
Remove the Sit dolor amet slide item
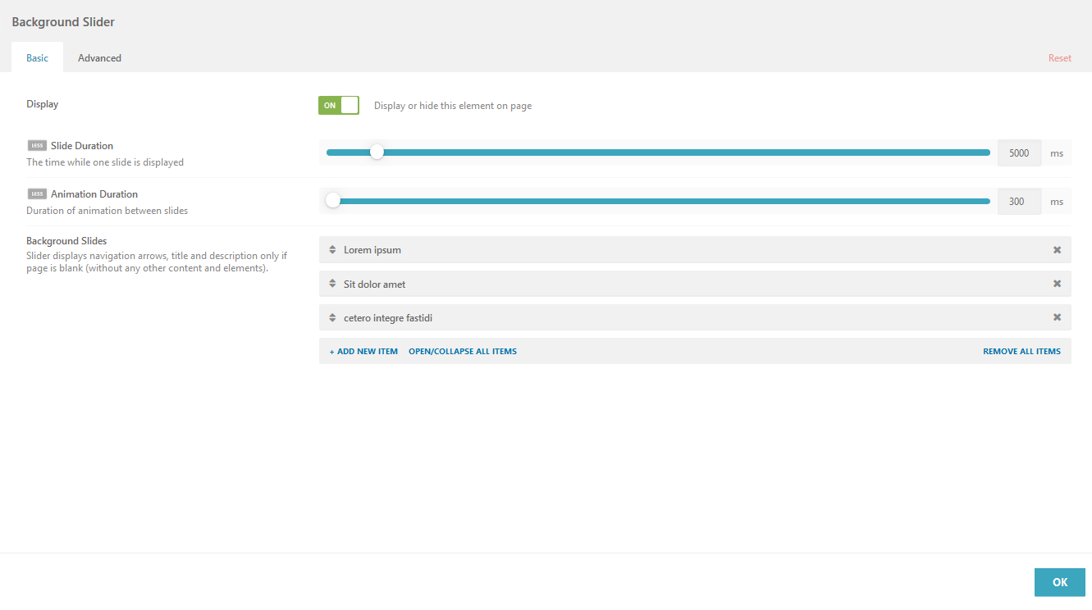(1057, 284)
